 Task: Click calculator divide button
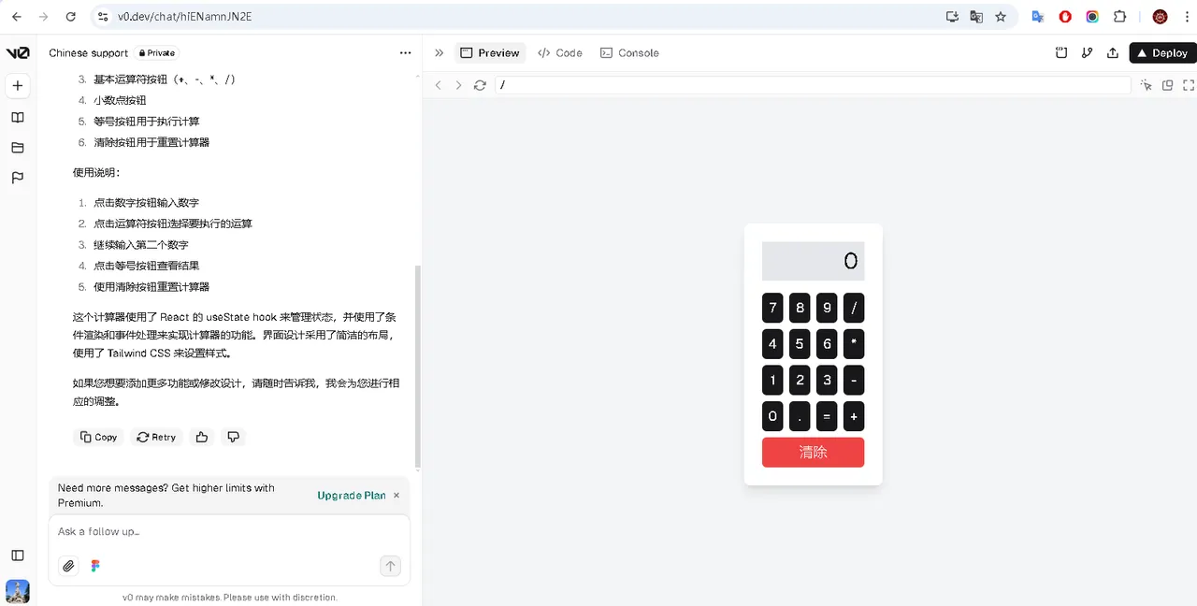[854, 308]
